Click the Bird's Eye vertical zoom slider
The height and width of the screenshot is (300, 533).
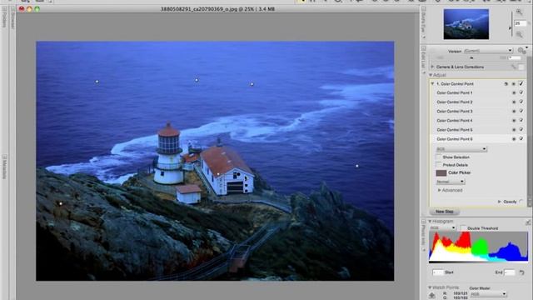point(511,24)
